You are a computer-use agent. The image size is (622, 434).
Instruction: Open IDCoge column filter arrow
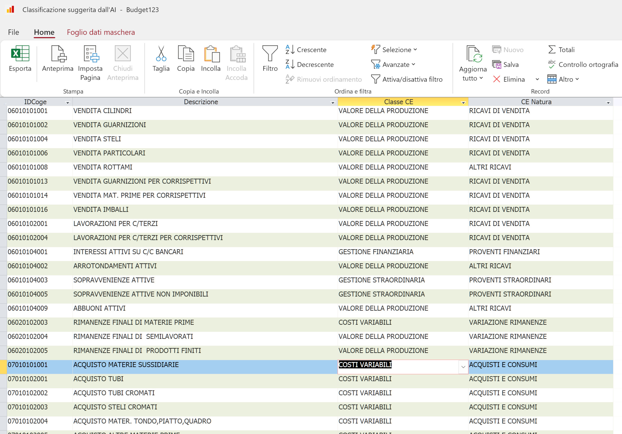point(67,103)
